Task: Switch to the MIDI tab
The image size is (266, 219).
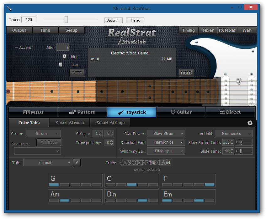Action: pyautogui.click(x=33, y=112)
